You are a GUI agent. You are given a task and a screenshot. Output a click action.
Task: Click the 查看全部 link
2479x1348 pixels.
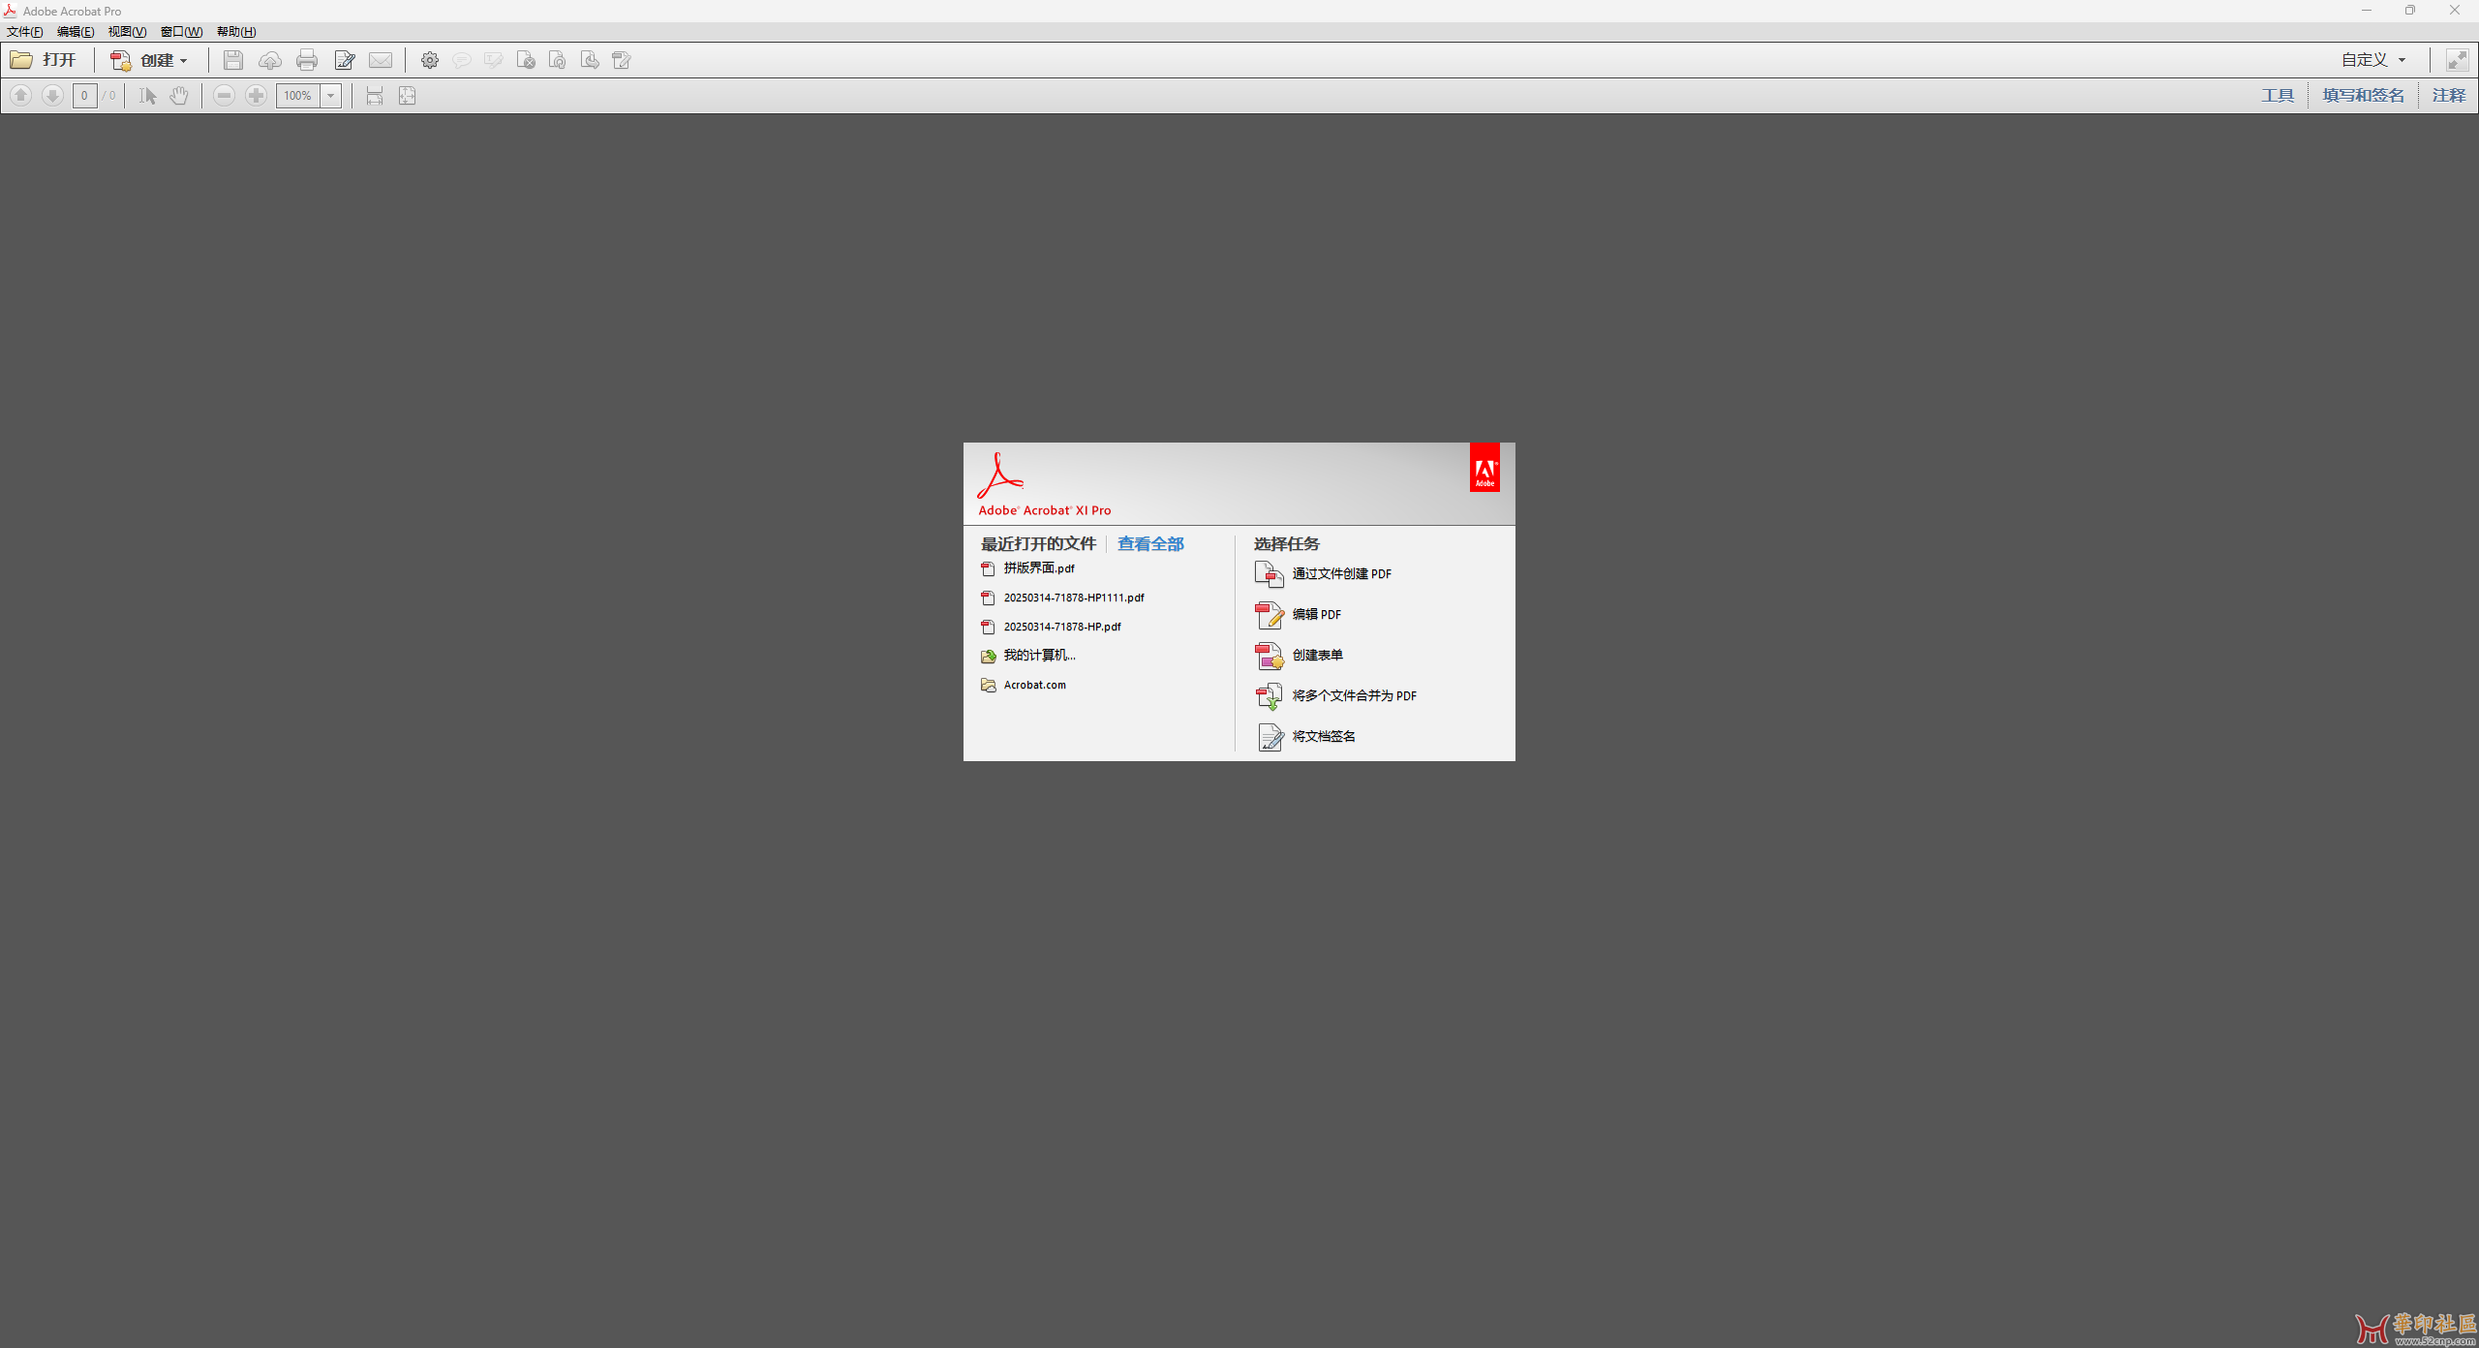(1150, 543)
